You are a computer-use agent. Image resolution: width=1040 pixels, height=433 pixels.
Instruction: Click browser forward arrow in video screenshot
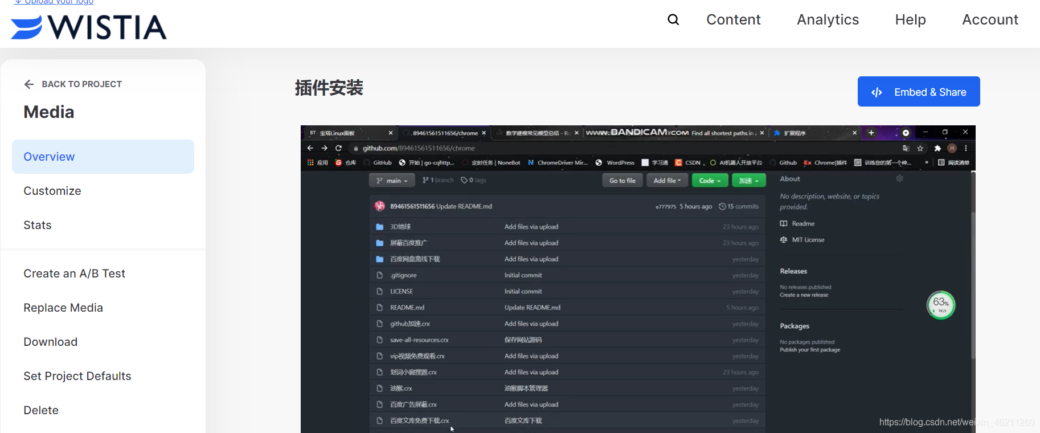click(324, 148)
